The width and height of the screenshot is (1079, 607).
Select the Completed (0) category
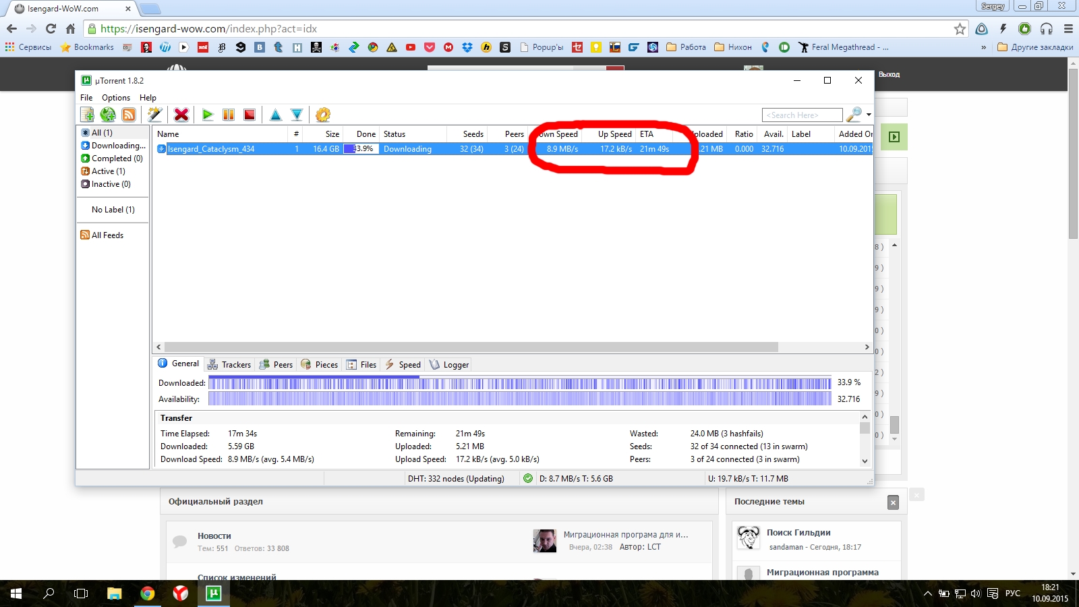click(x=112, y=158)
